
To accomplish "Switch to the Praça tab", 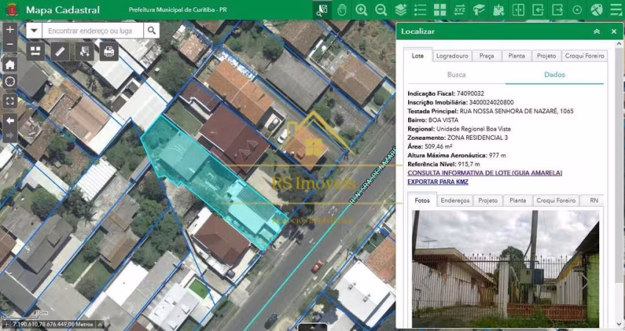I will (487, 56).
